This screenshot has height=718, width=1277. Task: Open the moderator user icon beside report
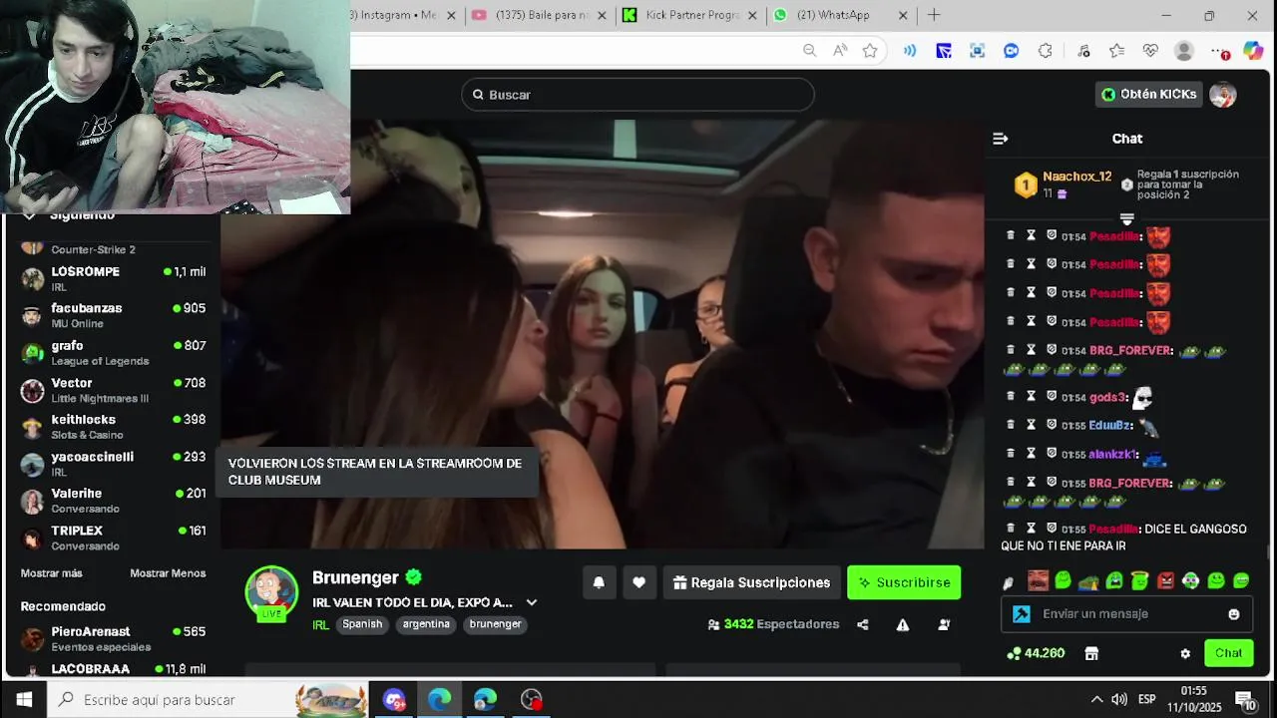[944, 625]
